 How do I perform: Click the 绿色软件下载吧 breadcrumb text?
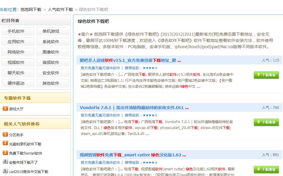(94, 10)
